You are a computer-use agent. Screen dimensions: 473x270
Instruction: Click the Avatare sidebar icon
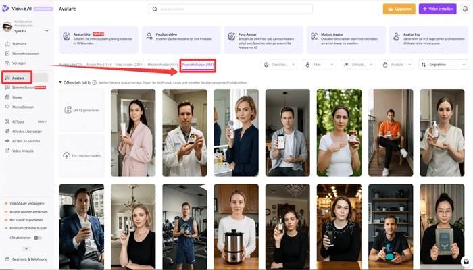(x=7, y=78)
